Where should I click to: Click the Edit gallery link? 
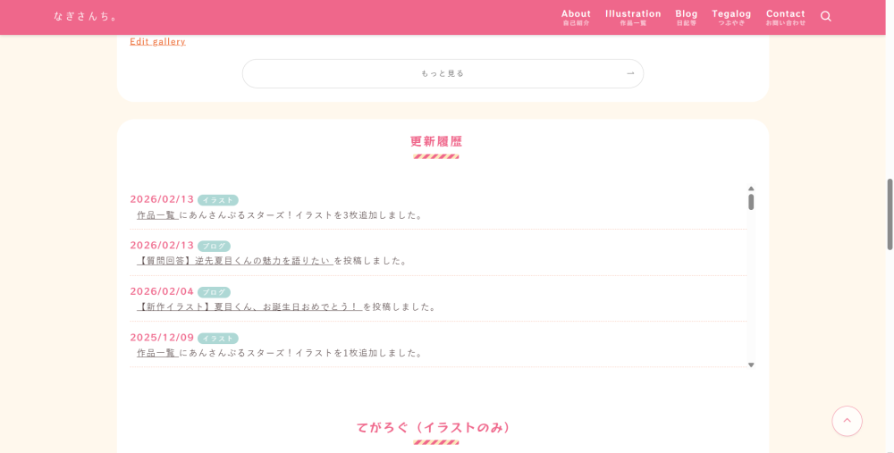tap(157, 41)
